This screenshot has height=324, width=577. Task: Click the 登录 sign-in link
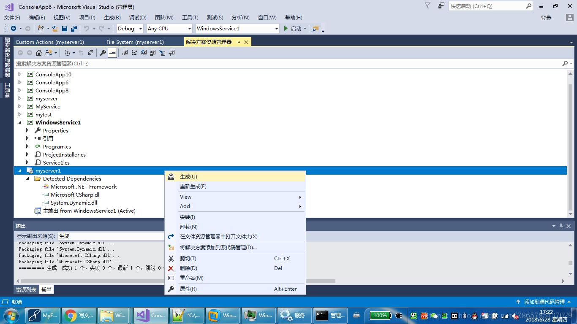[546, 18]
